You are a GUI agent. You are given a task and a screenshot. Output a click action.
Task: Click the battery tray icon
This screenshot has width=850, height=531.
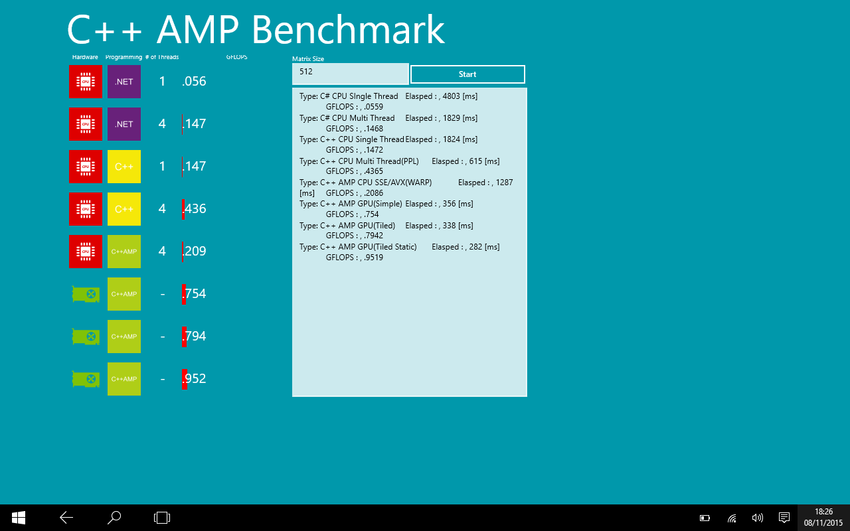pyautogui.click(x=705, y=518)
